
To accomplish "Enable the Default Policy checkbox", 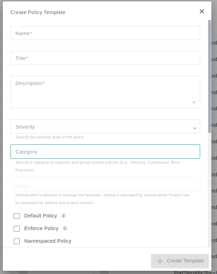I will coord(17,216).
